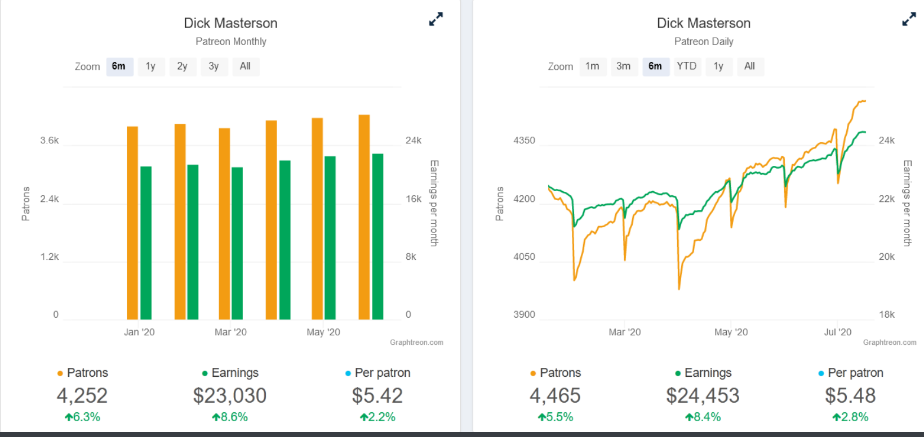Viewport: 924px width, 437px height.
Task: Select 6m zoom on Daily chart
Action: 656,66
